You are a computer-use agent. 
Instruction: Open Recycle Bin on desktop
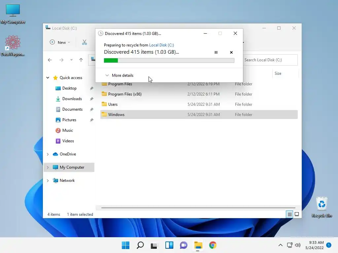coord(321,207)
